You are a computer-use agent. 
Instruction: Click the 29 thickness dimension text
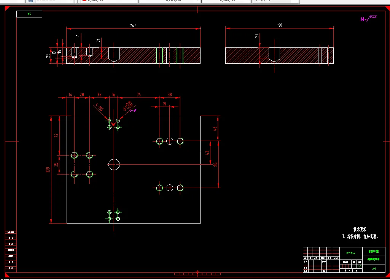(48, 55)
